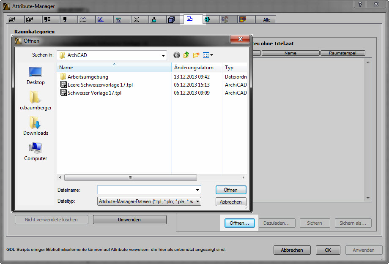Viewport: 389px width, 264px height.
Task: Sort files by the Typ column
Action: (x=235, y=68)
